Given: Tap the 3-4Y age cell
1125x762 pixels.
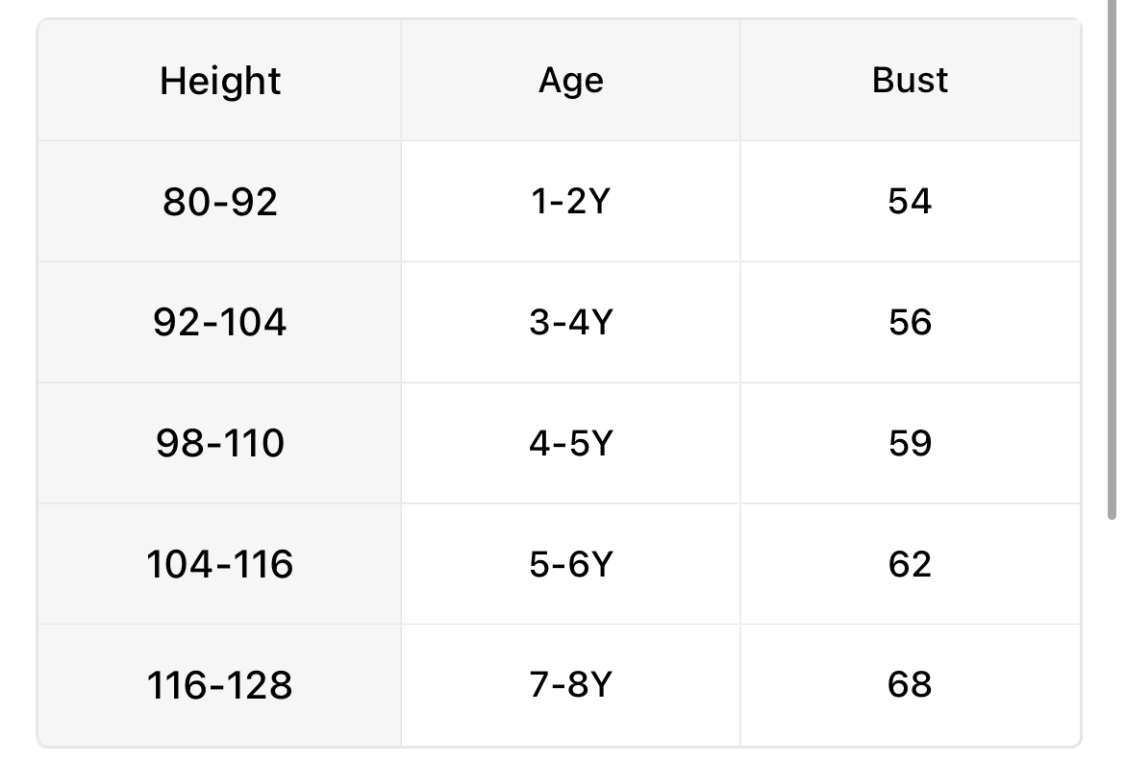Looking at the screenshot, I should pyautogui.click(x=570, y=322).
